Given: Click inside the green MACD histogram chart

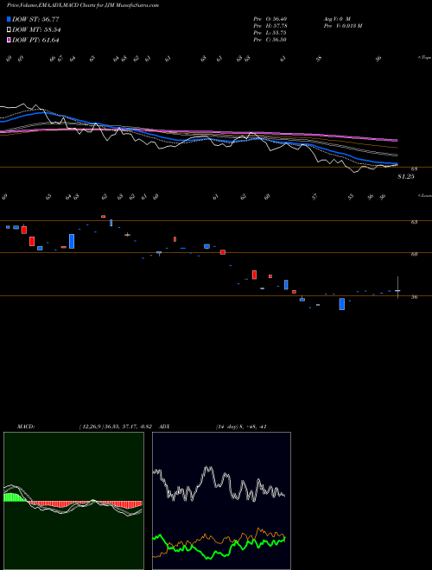Looking at the screenshot, I should click(73, 501).
